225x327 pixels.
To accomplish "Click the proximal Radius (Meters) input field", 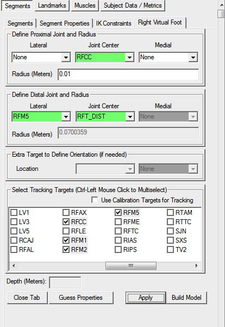I will pyautogui.click(x=128, y=75).
